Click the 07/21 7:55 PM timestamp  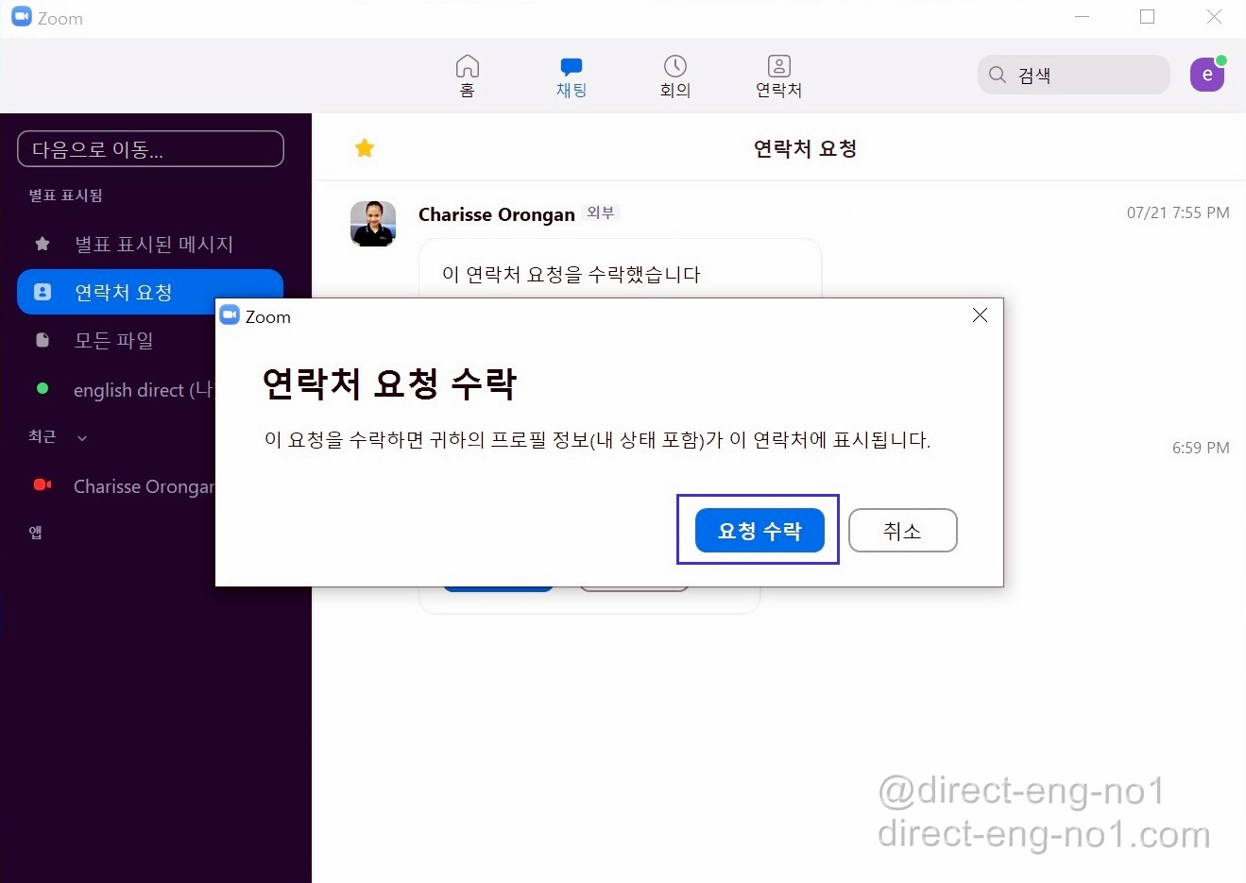1178,212
